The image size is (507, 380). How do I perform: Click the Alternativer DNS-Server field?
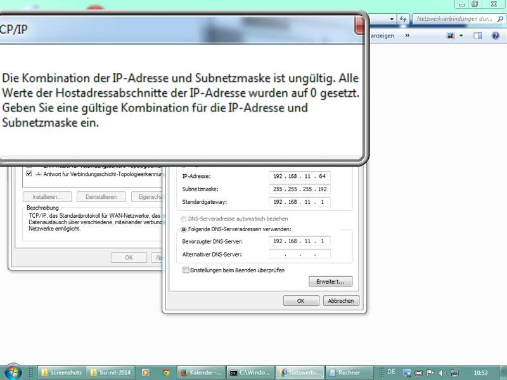299,255
